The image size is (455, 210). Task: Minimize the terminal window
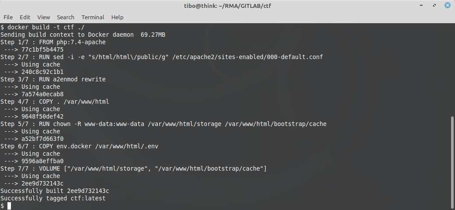[421, 6]
